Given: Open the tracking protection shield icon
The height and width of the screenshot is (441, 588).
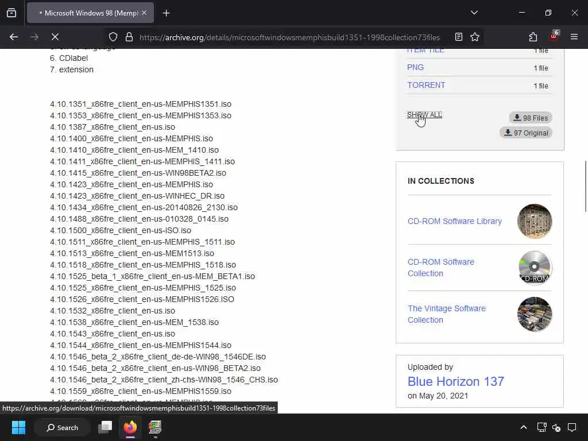Looking at the screenshot, I should tap(113, 37).
